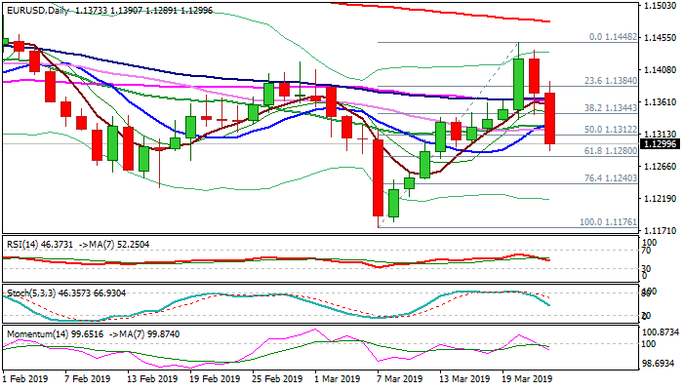This screenshot has height=390, width=683.
Task: Select the 19 Mar 2019 date label
Action: (529, 379)
